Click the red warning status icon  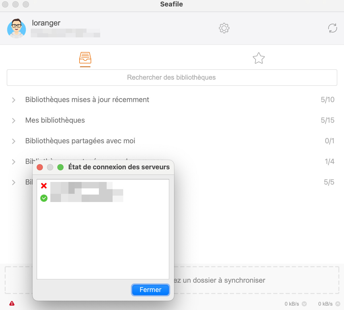(x=12, y=303)
